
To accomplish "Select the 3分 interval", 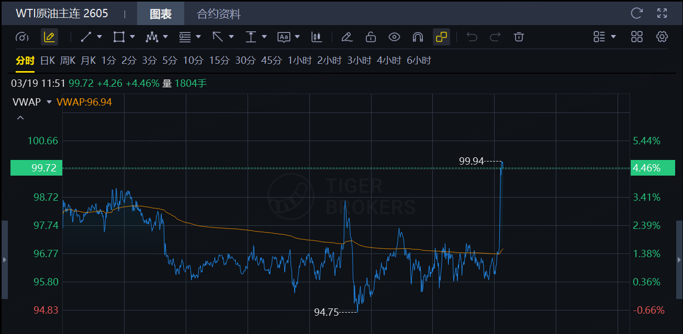I will 149,61.
